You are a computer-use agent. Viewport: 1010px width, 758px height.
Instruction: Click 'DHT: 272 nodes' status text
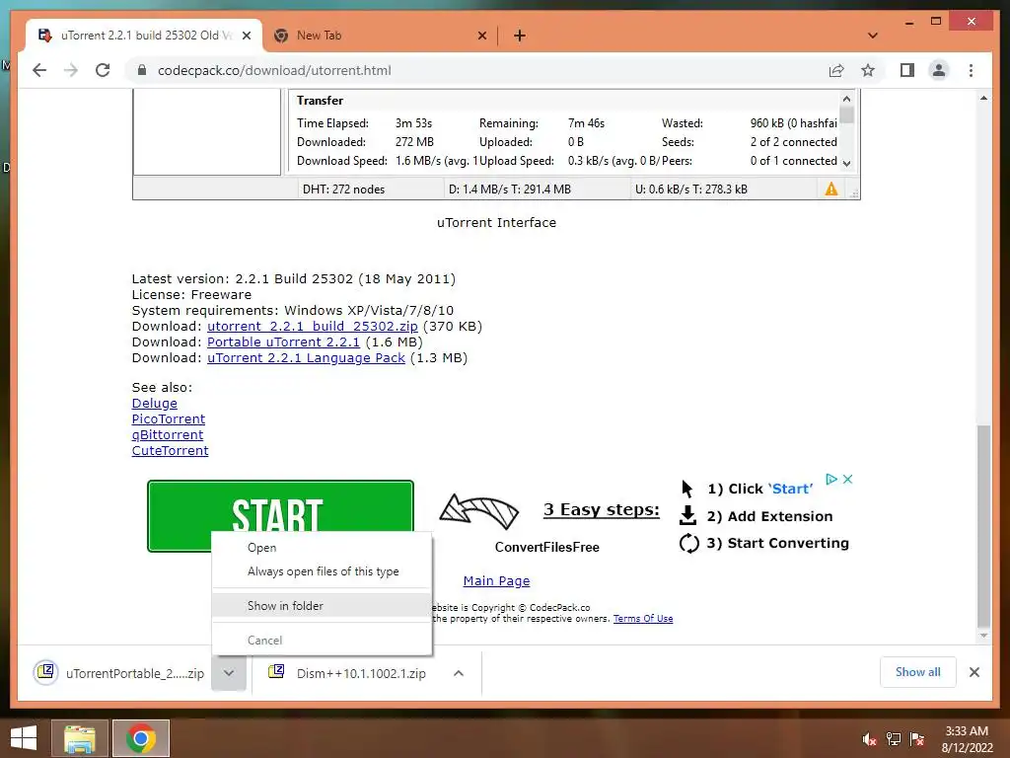[343, 189]
